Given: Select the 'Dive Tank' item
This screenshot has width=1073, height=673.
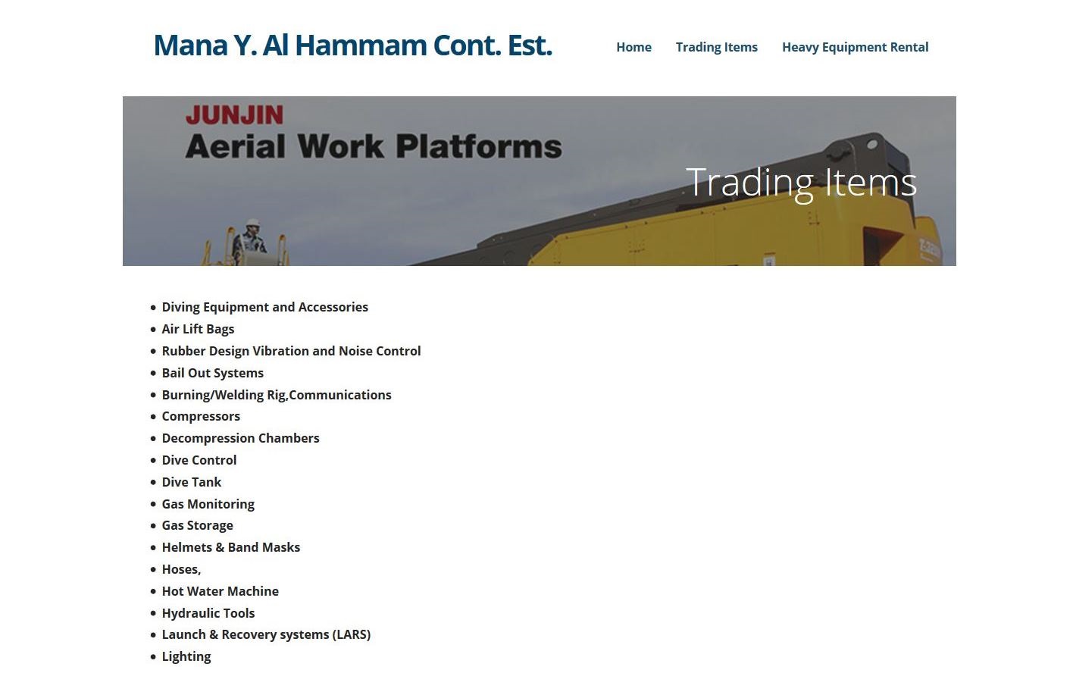Looking at the screenshot, I should coord(191,482).
